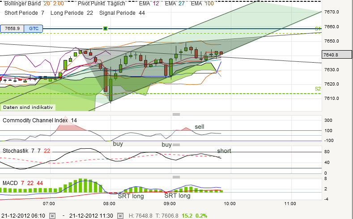Click the Stochastik indicator title
This screenshot has width=353, height=219.
click(x=16, y=151)
